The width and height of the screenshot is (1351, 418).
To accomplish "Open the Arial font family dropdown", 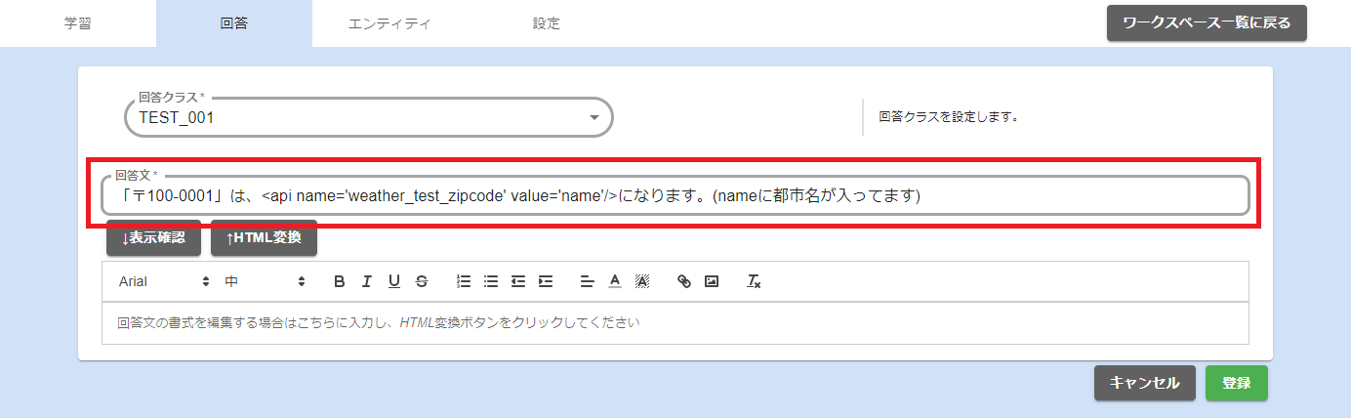I will 163,281.
